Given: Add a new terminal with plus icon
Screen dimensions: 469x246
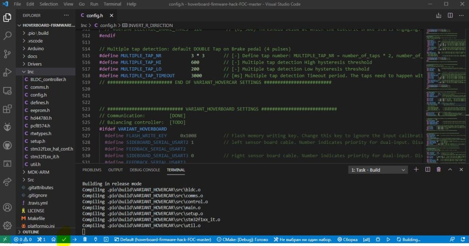Looking at the screenshot, I should click(416, 170).
